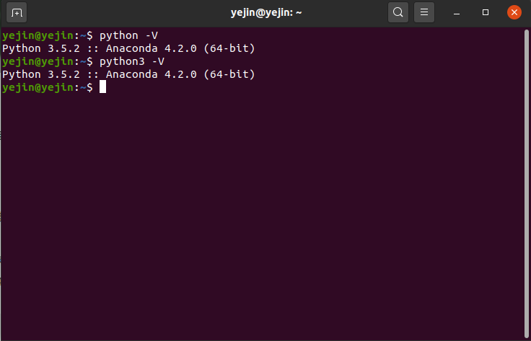Minimize the terminal window
This screenshot has width=531, height=341.
(457, 12)
